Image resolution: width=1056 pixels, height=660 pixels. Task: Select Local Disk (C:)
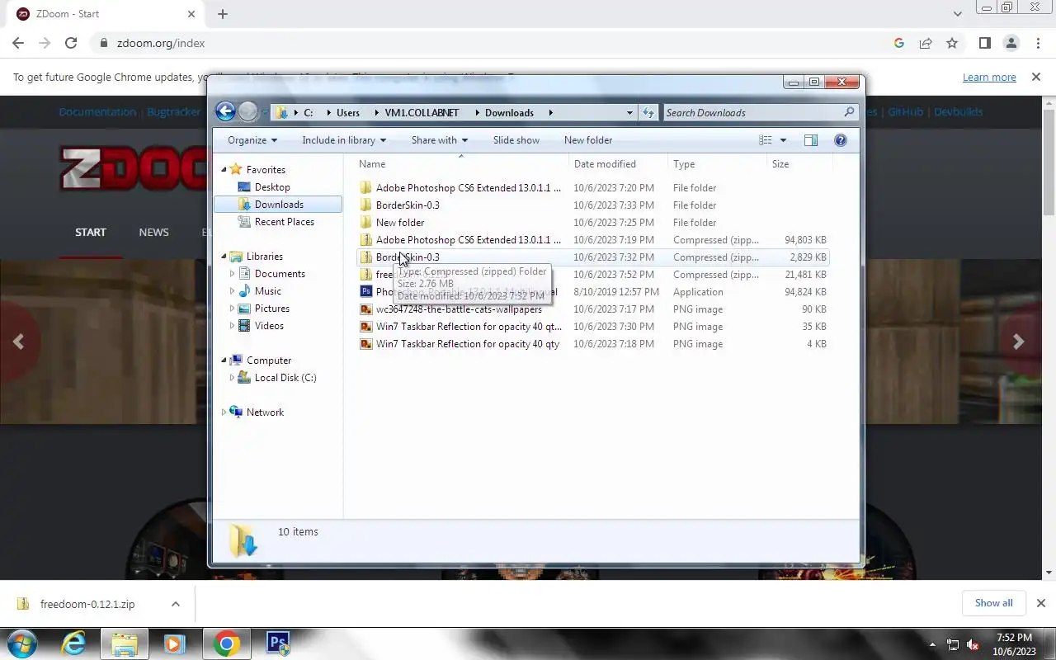(x=285, y=378)
